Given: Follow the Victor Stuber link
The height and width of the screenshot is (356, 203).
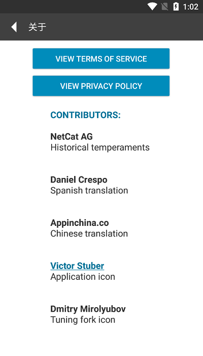Looking at the screenshot, I should click(77, 265).
